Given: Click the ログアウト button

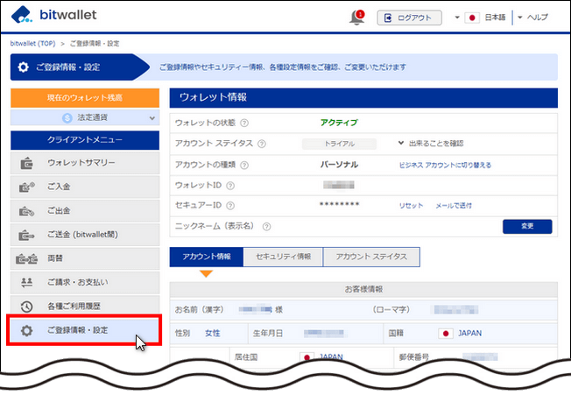Looking at the screenshot, I should click(x=409, y=18).
